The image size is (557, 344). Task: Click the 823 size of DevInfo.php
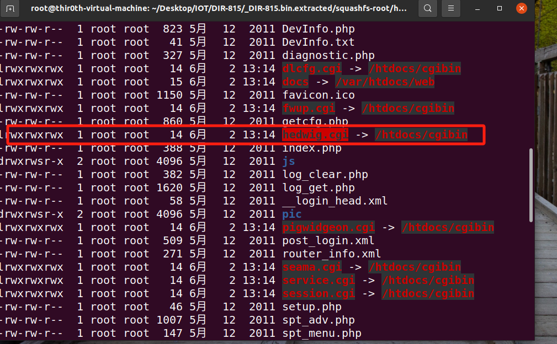(173, 29)
